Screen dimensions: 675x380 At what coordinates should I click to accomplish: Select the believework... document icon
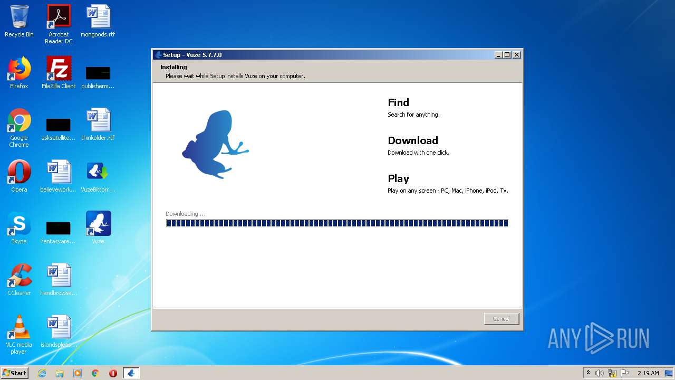(59, 176)
